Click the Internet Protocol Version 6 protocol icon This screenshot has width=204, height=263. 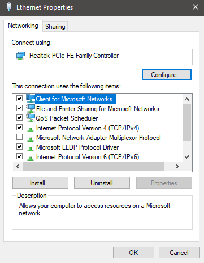coord(31,158)
